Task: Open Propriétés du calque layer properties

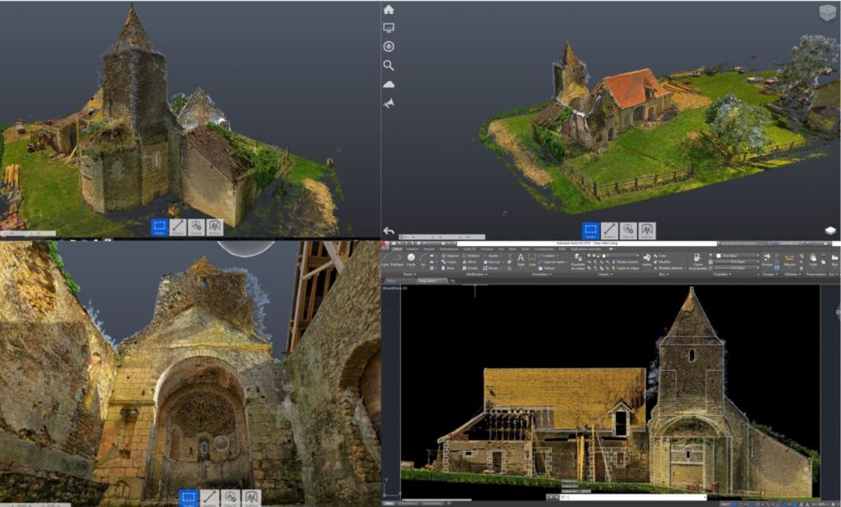Action: tap(578, 260)
